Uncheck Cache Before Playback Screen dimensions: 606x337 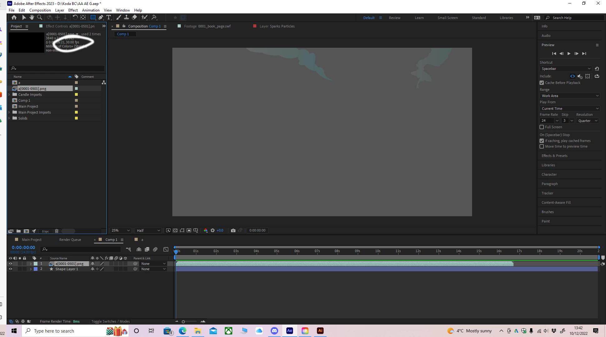click(542, 83)
